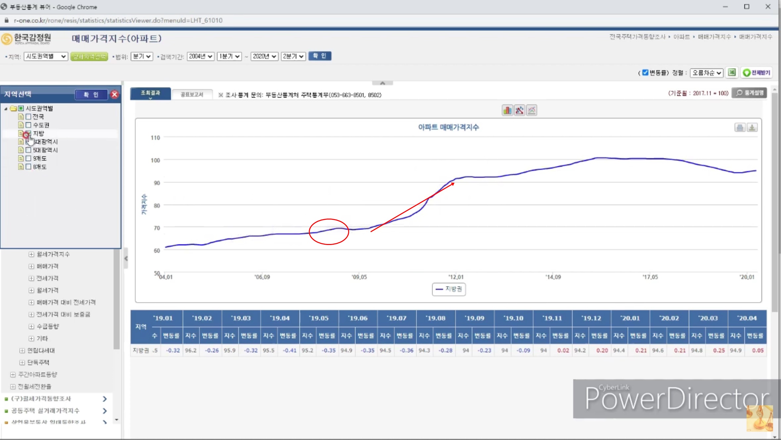Switch to the 공표보고서 tab
The width and height of the screenshot is (781, 440).
click(192, 95)
